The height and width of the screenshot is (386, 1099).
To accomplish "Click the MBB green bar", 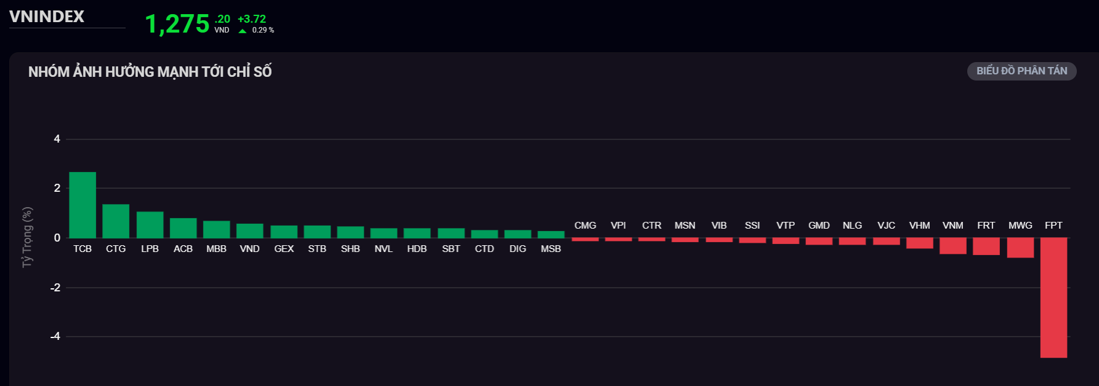I will [216, 229].
